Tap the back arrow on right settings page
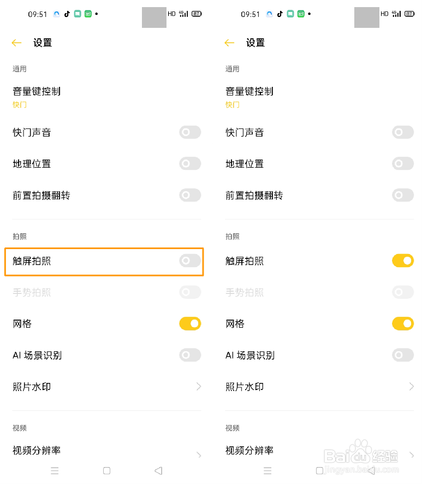Screen dimensions: 422x484 coord(229,43)
